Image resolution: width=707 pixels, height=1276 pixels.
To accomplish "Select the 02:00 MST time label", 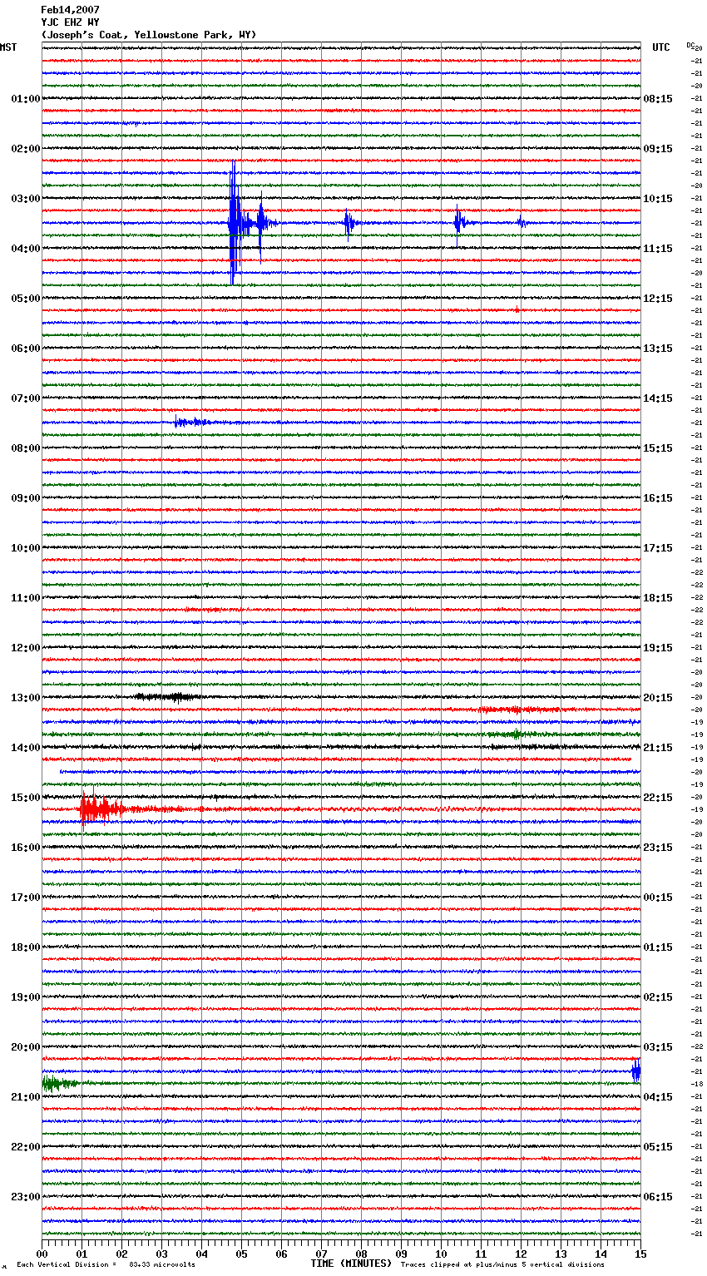I will [x=25, y=149].
